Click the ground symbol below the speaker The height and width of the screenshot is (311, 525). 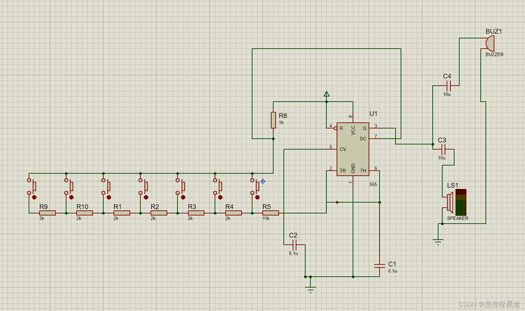click(438, 242)
